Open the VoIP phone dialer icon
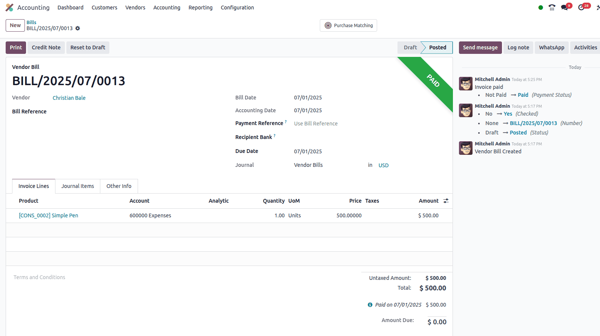This screenshot has height=336, width=600. [552, 8]
